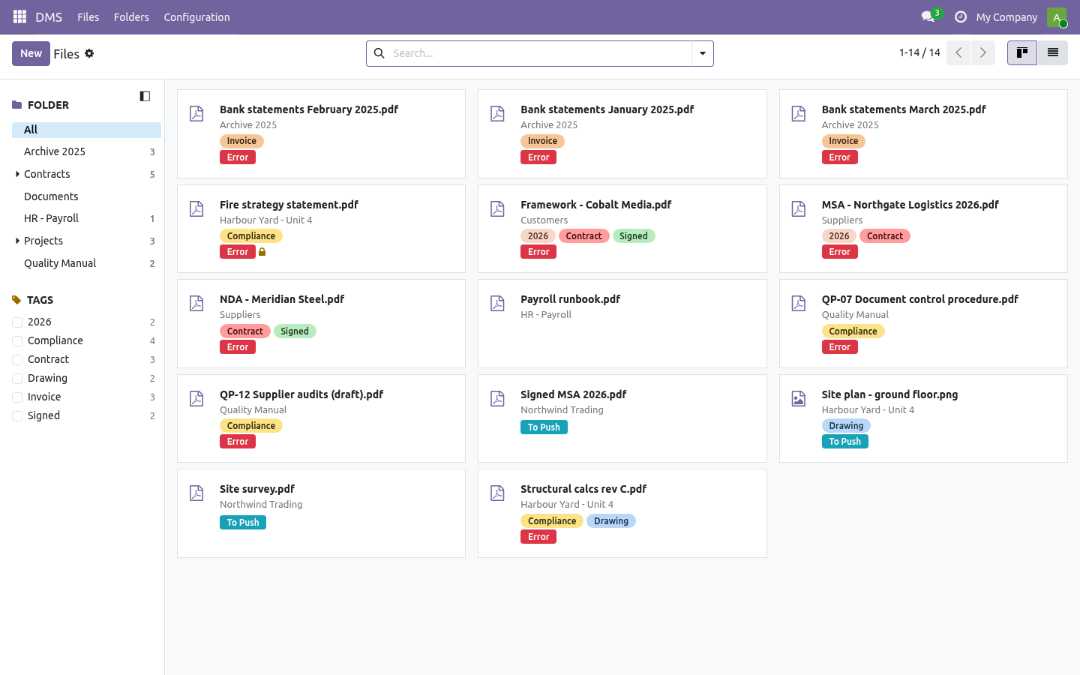
Task: Expand the Contracts folder
Action: [x=17, y=174]
